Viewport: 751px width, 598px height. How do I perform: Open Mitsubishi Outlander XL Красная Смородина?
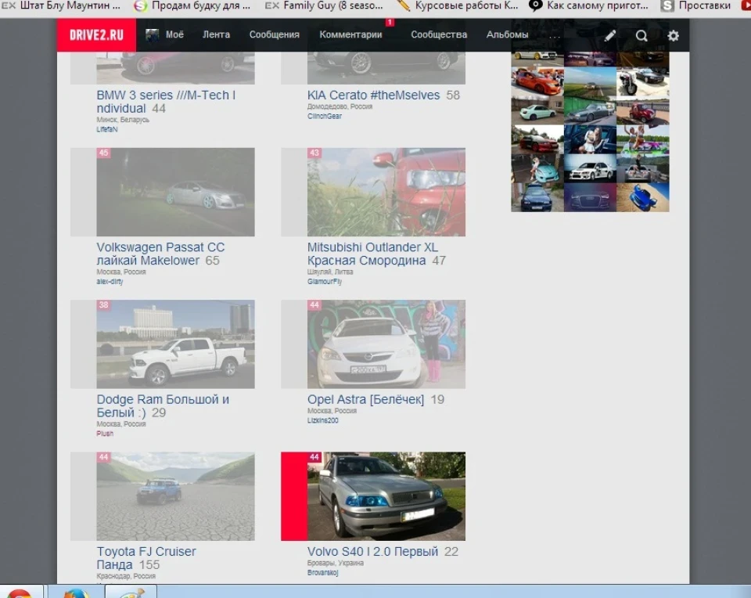pyautogui.click(x=372, y=254)
